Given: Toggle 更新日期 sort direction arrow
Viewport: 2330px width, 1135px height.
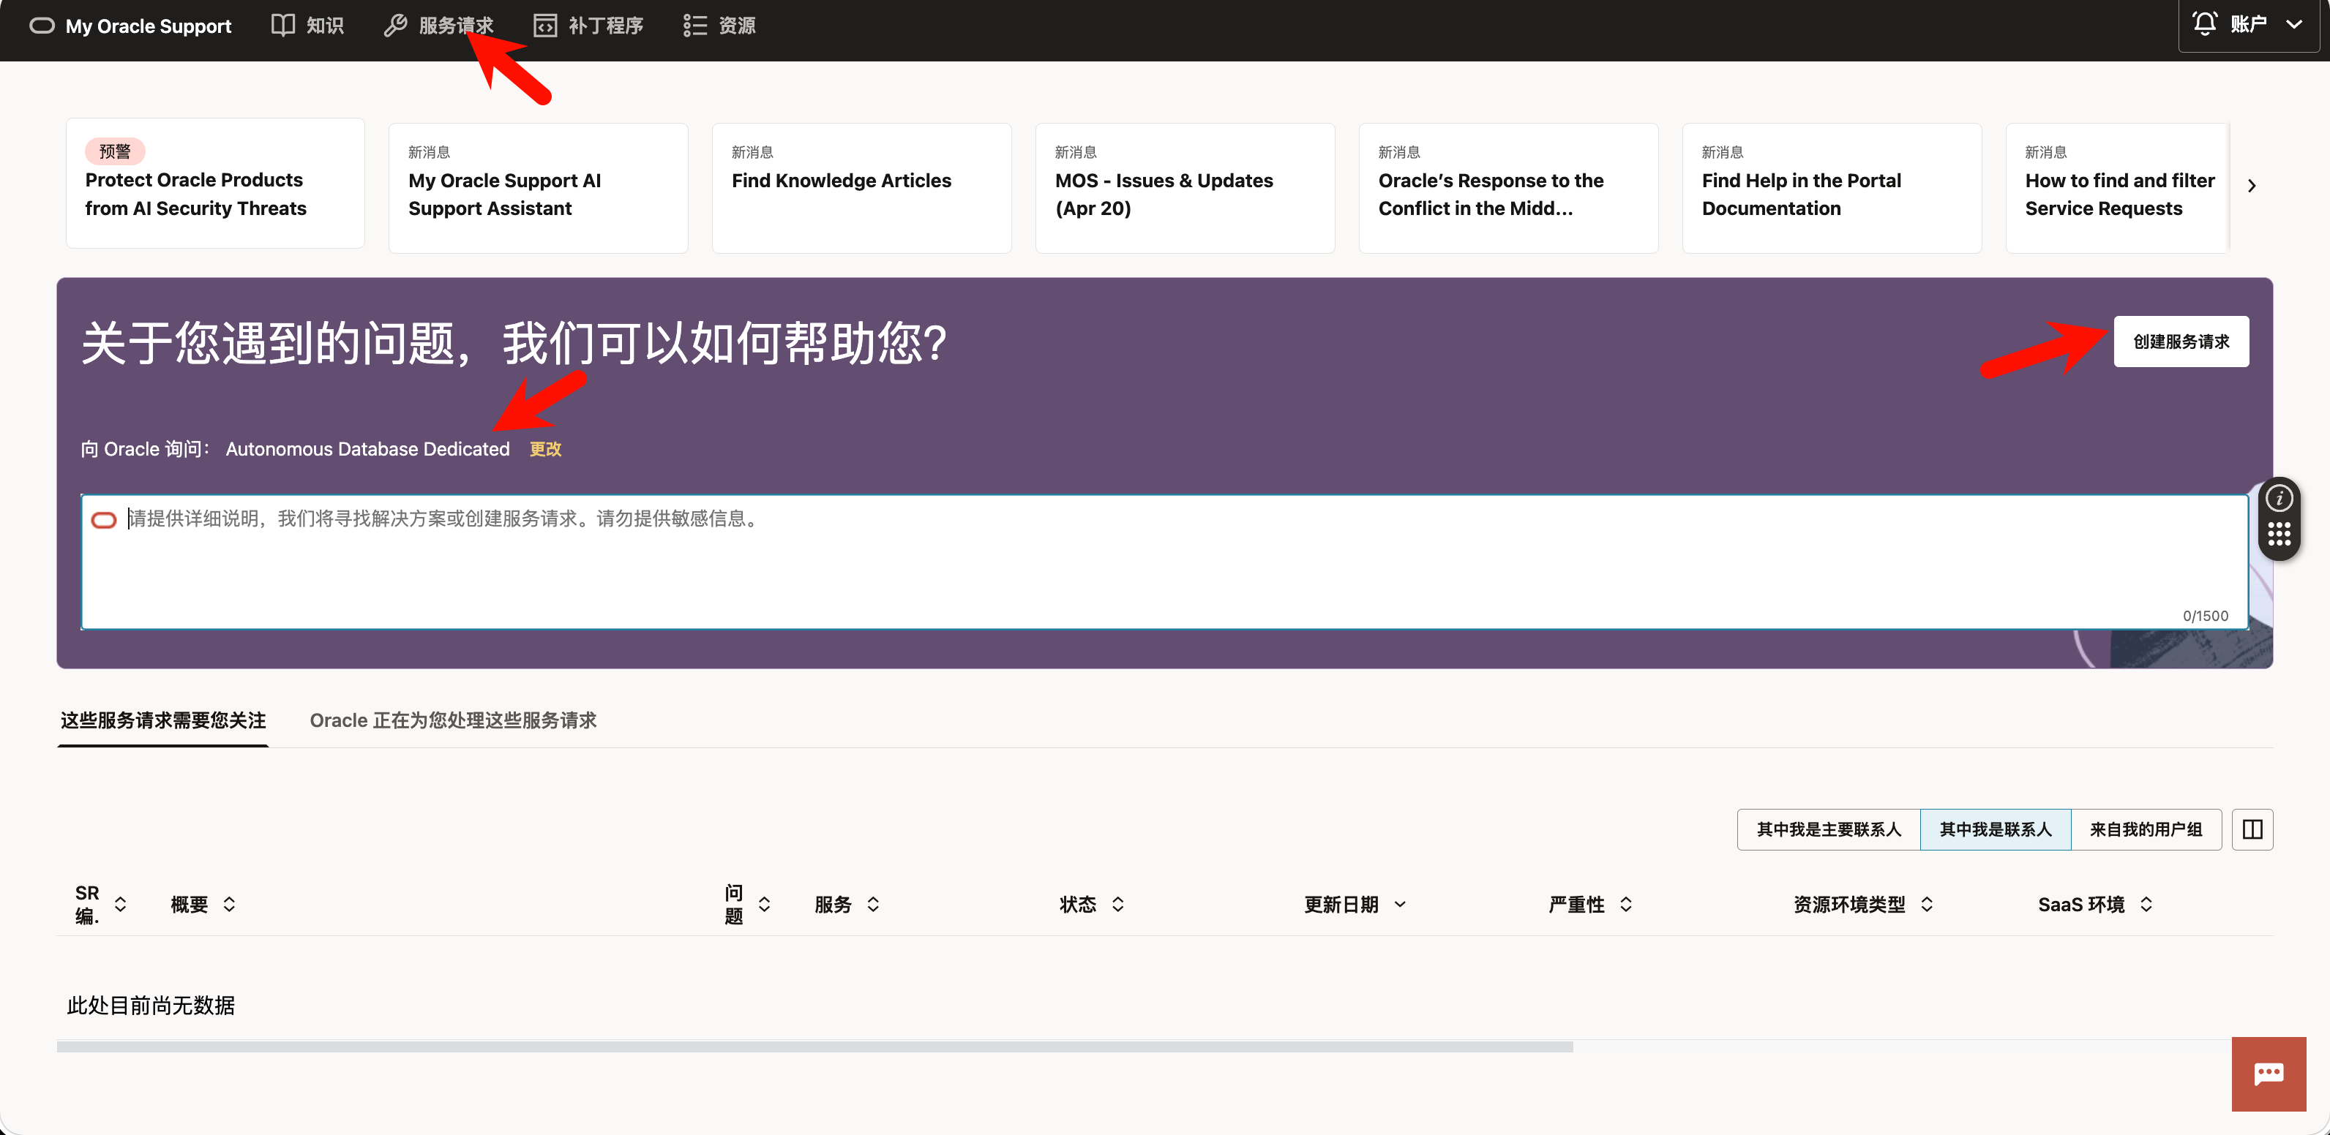Looking at the screenshot, I should (1400, 905).
